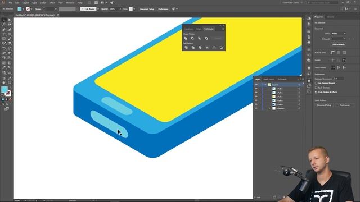Click the control bar fill swatch

20,9
